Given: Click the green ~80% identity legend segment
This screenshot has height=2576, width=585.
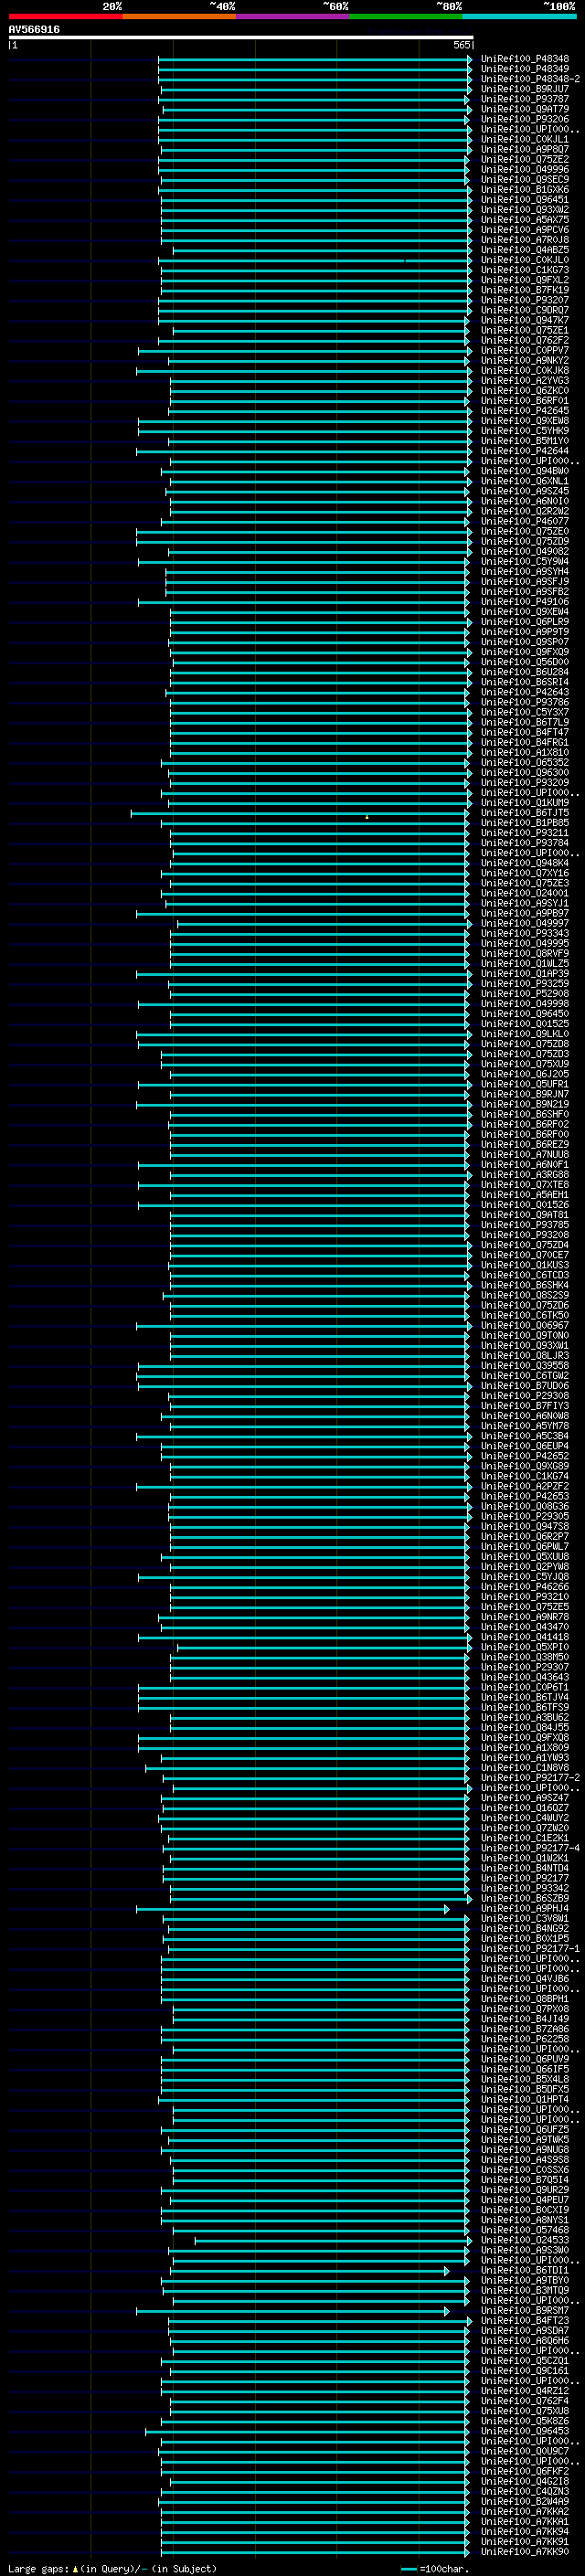Looking at the screenshot, I should pyautogui.click(x=406, y=17).
